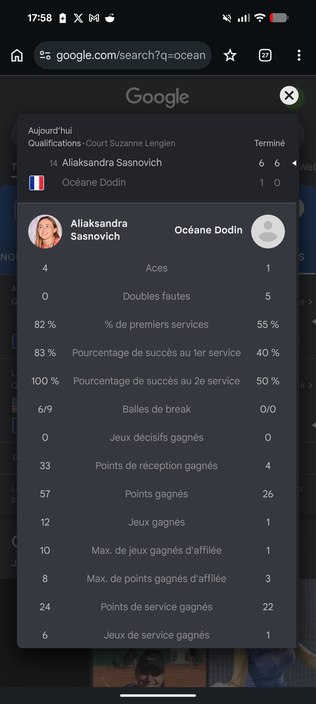Tap Océane Dodin's placeholder avatar
316x704 pixels.
tap(268, 231)
